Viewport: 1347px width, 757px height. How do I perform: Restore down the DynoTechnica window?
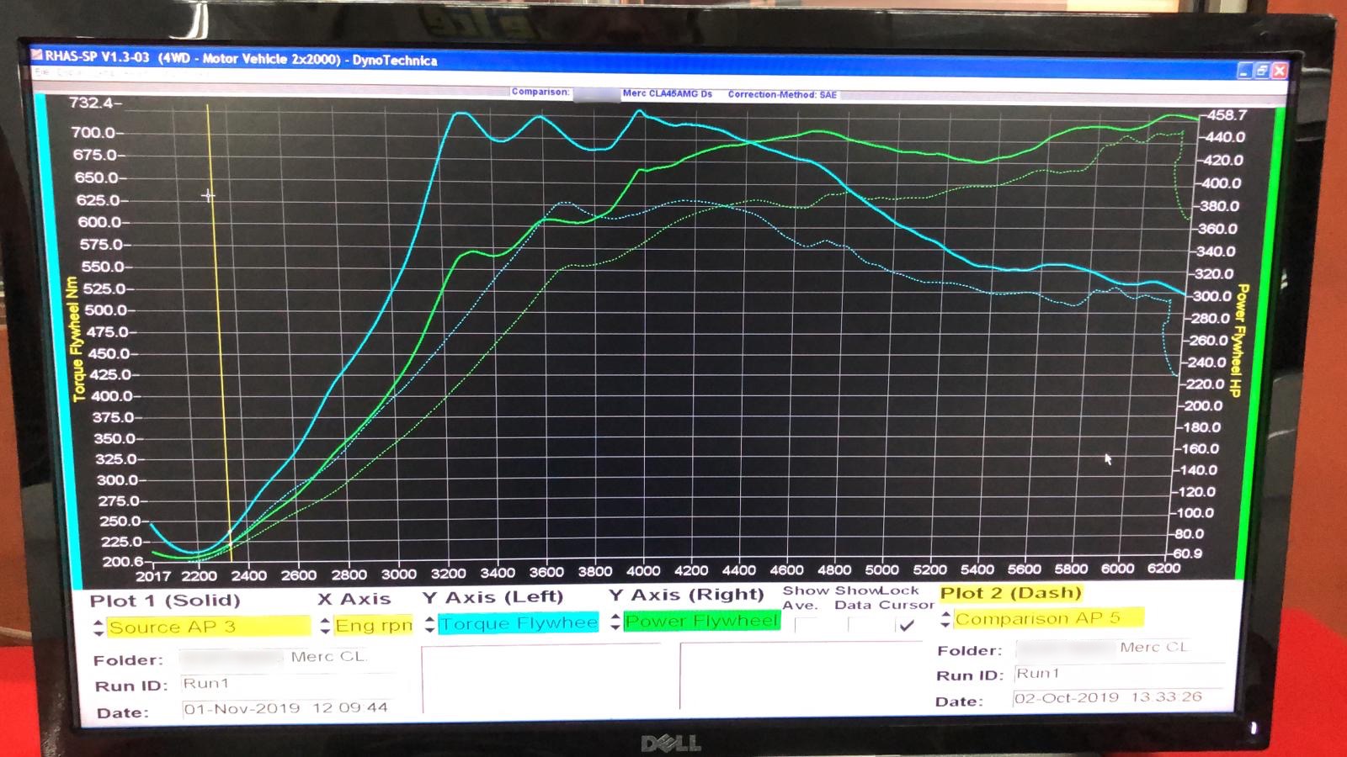click(x=1262, y=71)
